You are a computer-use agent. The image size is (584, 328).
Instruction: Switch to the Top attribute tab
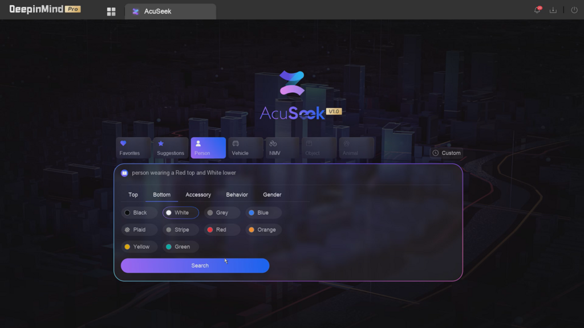click(133, 195)
